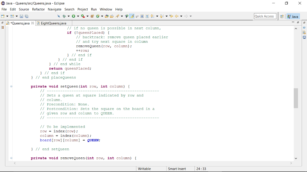Click the vertical scrollbar up arrow
Viewport: 307px width, 172px height.
296,28
